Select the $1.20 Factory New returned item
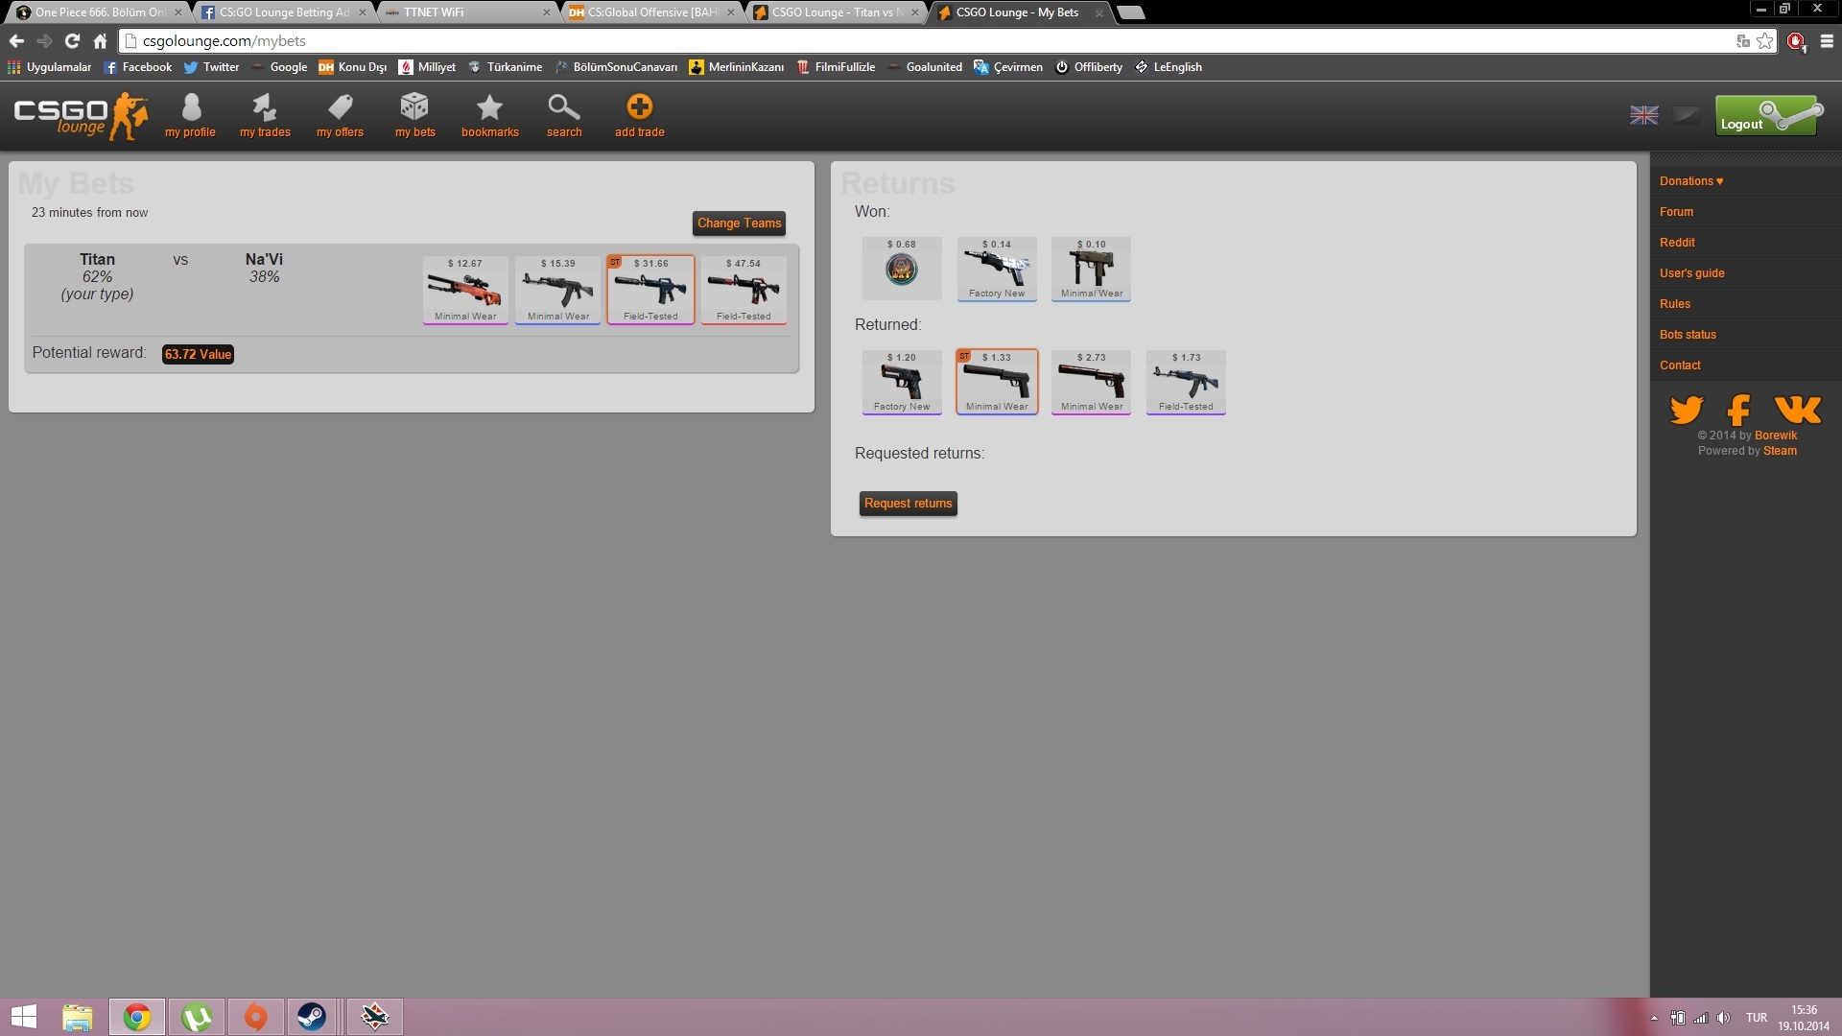The image size is (1842, 1036). pyautogui.click(x=902, y=382)
